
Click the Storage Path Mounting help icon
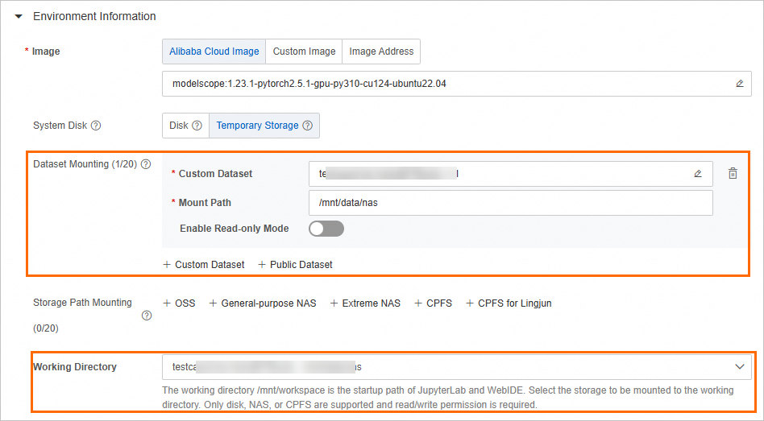tap(146, 316)
